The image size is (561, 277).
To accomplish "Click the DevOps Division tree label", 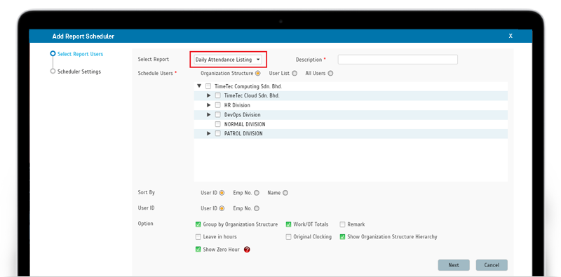I will tap(242, 115).
